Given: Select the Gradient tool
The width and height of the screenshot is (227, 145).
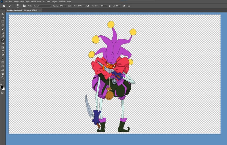Looking at the screenshot, I should [3, 48].
